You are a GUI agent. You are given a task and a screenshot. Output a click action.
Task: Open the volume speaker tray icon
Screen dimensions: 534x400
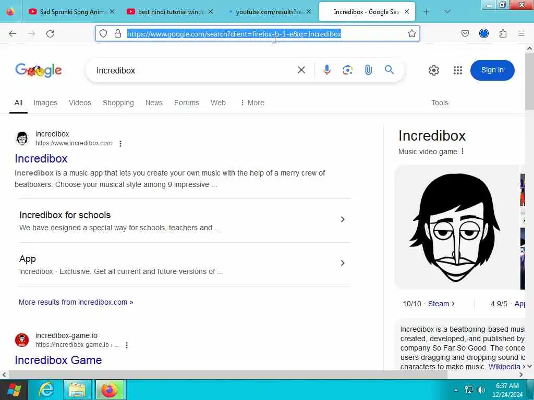481,390
